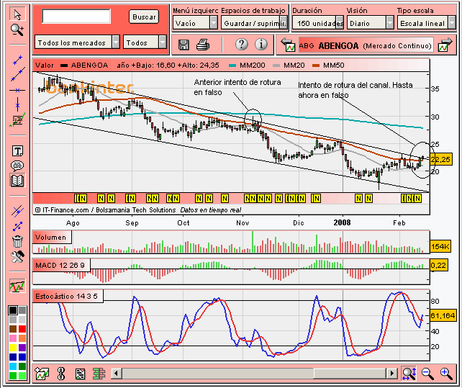Go to previous symbol arrow icon

point(288,45)
